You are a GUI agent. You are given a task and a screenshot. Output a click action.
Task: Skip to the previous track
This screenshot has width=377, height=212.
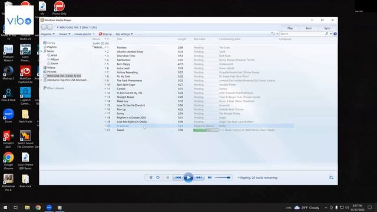point(178,178)
